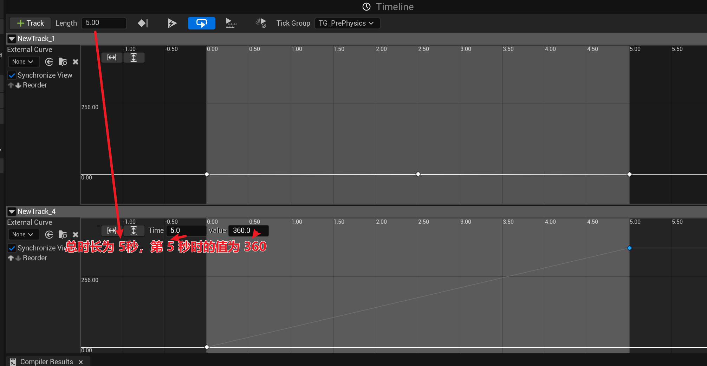Zoom to fit horizontal in NewTrack_1
Image resolution: width=707 pixels, height=366 pixels.
[x=112, y=57]
